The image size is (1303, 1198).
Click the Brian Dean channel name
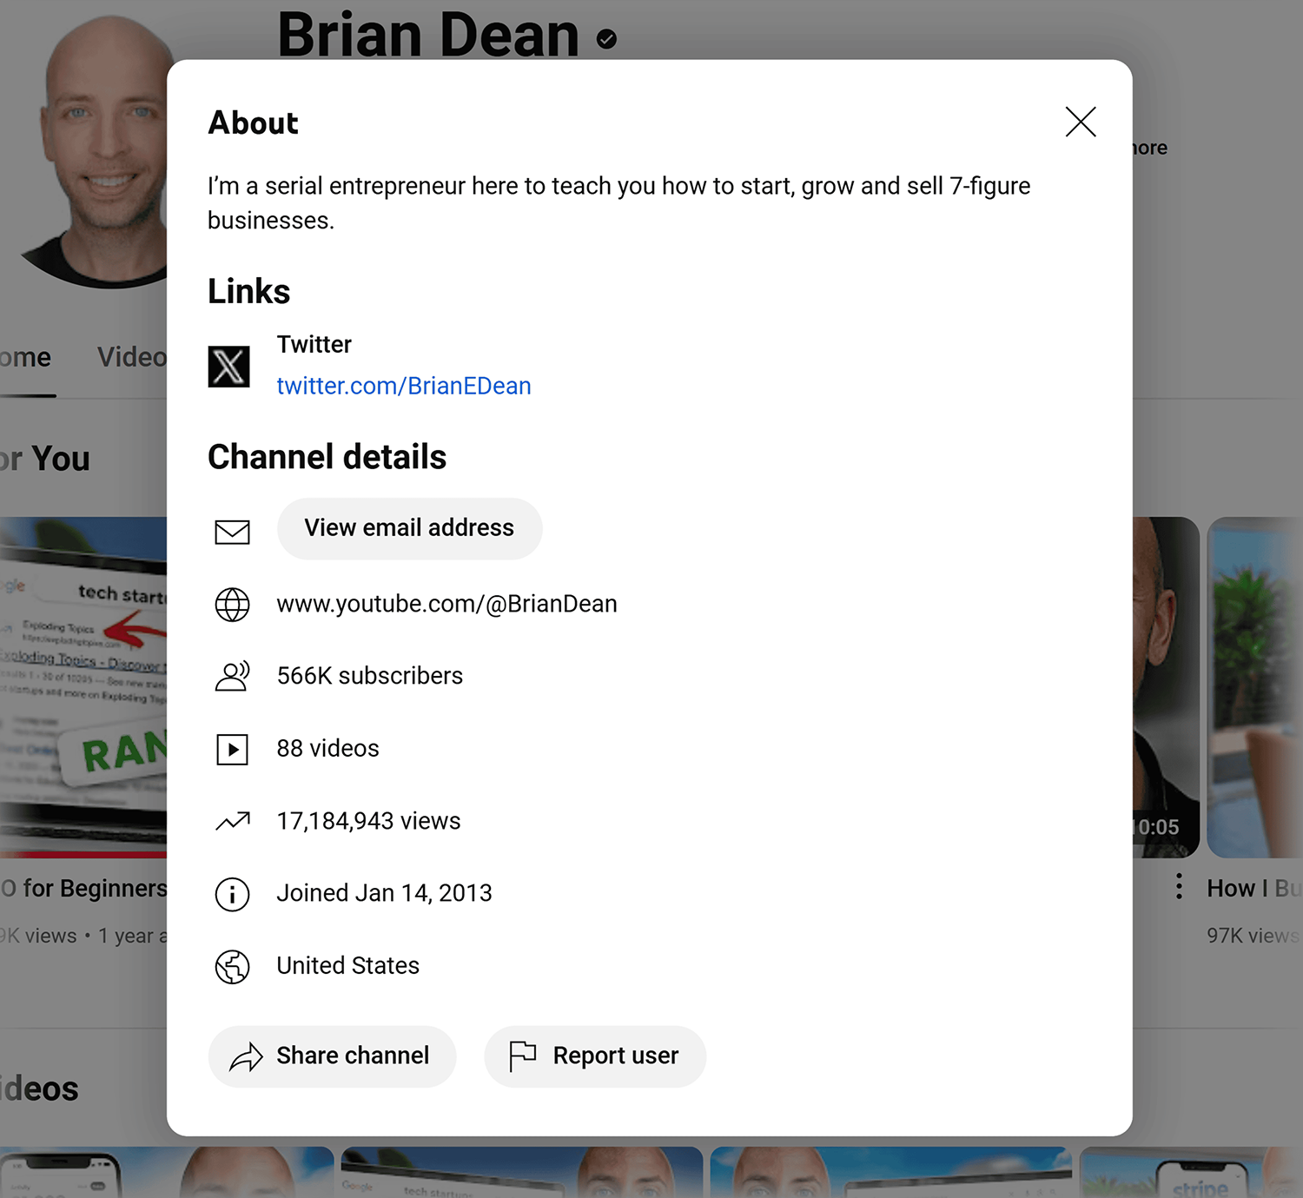(427, 35)
